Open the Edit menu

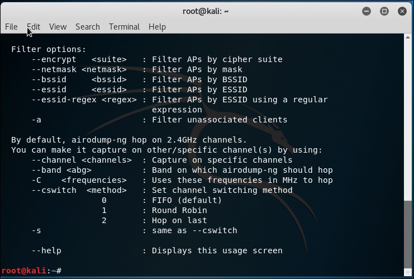pyautogui.click(x=34, y=27)
